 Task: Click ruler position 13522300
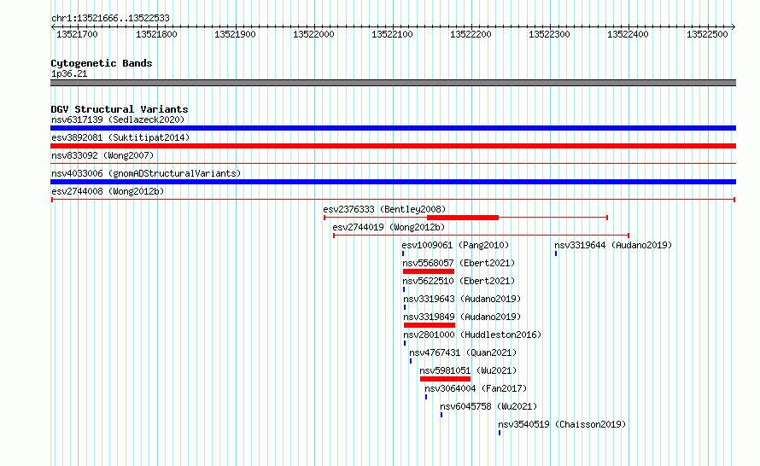(549, 34)
